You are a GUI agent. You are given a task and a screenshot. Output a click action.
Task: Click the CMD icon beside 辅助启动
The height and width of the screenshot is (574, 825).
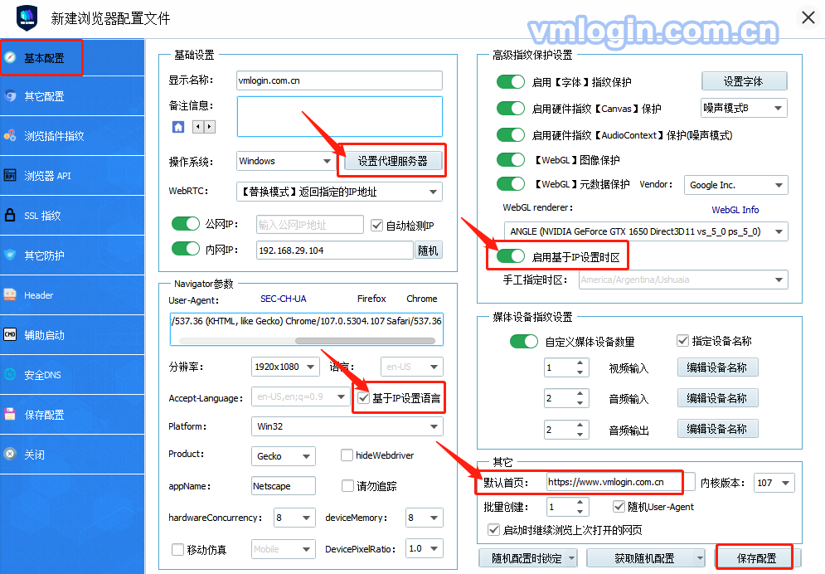(10, 334)
